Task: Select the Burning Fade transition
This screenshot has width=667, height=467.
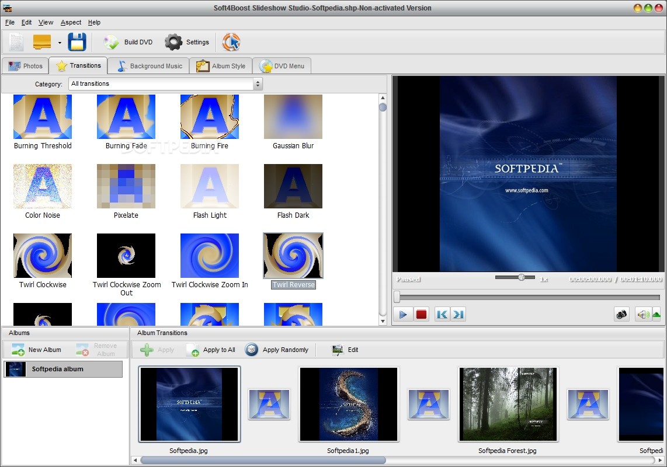Action: tap(126, 122)
